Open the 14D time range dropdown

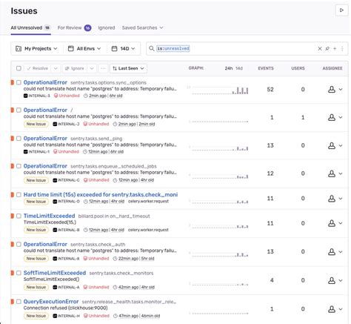tap(123, 49)
